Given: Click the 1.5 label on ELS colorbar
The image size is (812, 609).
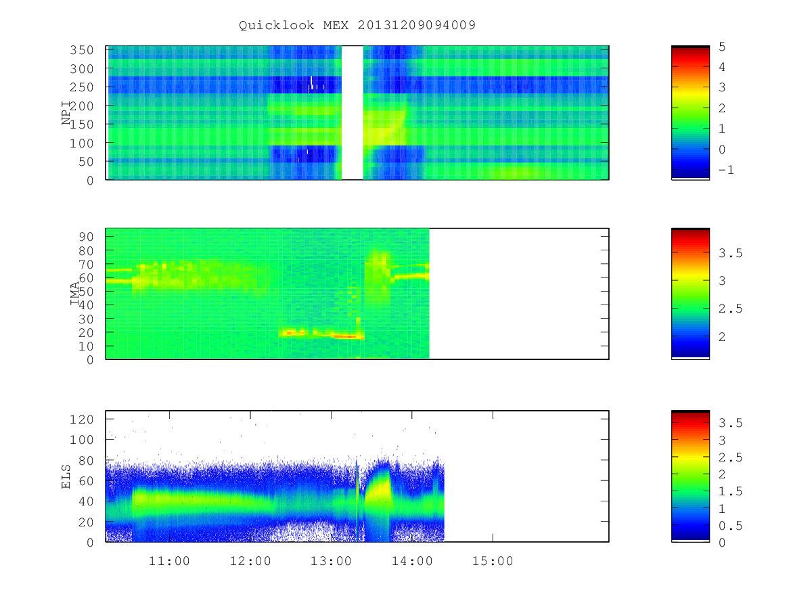Looking at the screenshot, I should point(731,492).
